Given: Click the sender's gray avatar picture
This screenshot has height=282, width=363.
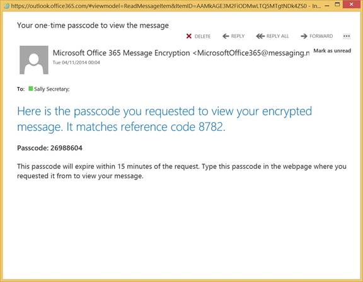Looking at the screenshot, I should (34, 60).
